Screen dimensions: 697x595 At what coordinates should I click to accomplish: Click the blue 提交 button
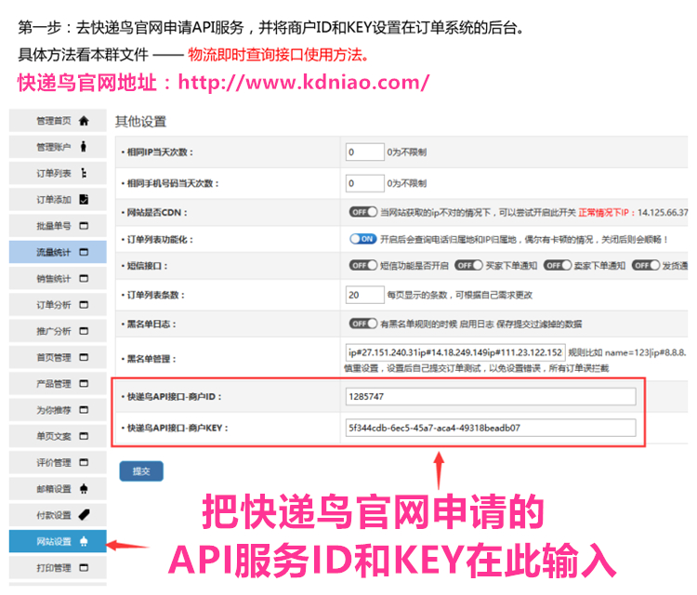(141, 471)
